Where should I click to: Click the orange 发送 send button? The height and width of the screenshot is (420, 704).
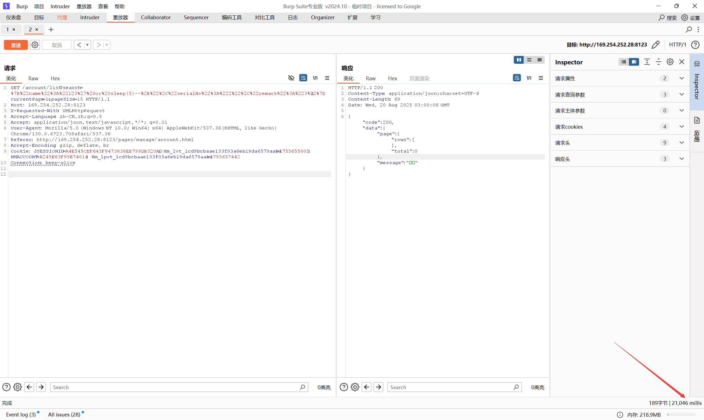[16, 45]
